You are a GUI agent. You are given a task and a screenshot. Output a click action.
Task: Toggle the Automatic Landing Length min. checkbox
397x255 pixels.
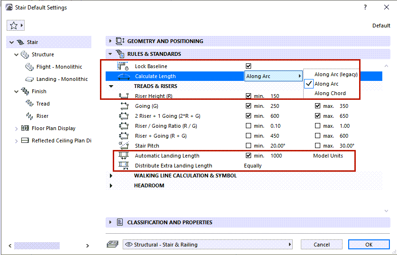(x=248, y=156)
